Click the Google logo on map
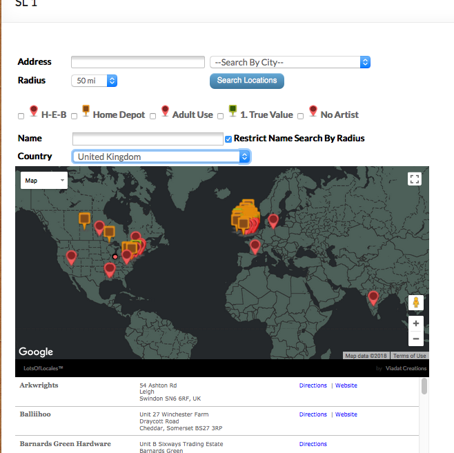 [36, 352]
